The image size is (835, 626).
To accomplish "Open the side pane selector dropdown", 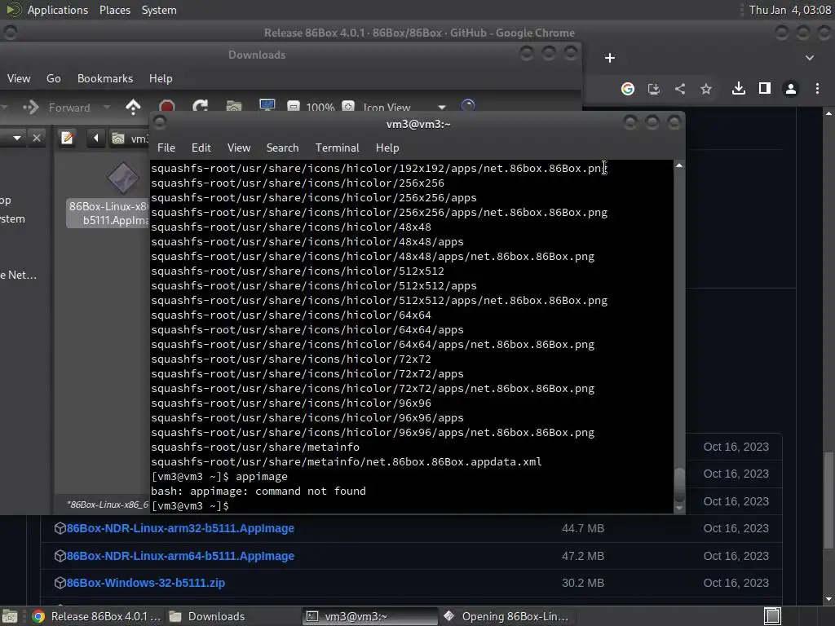I will click(17, 139).
